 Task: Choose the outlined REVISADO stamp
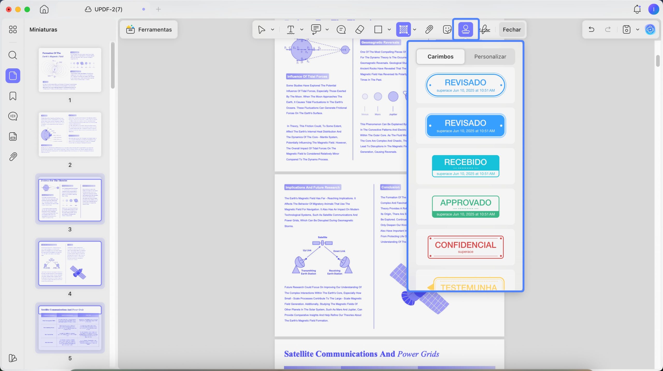click(465, 85)
